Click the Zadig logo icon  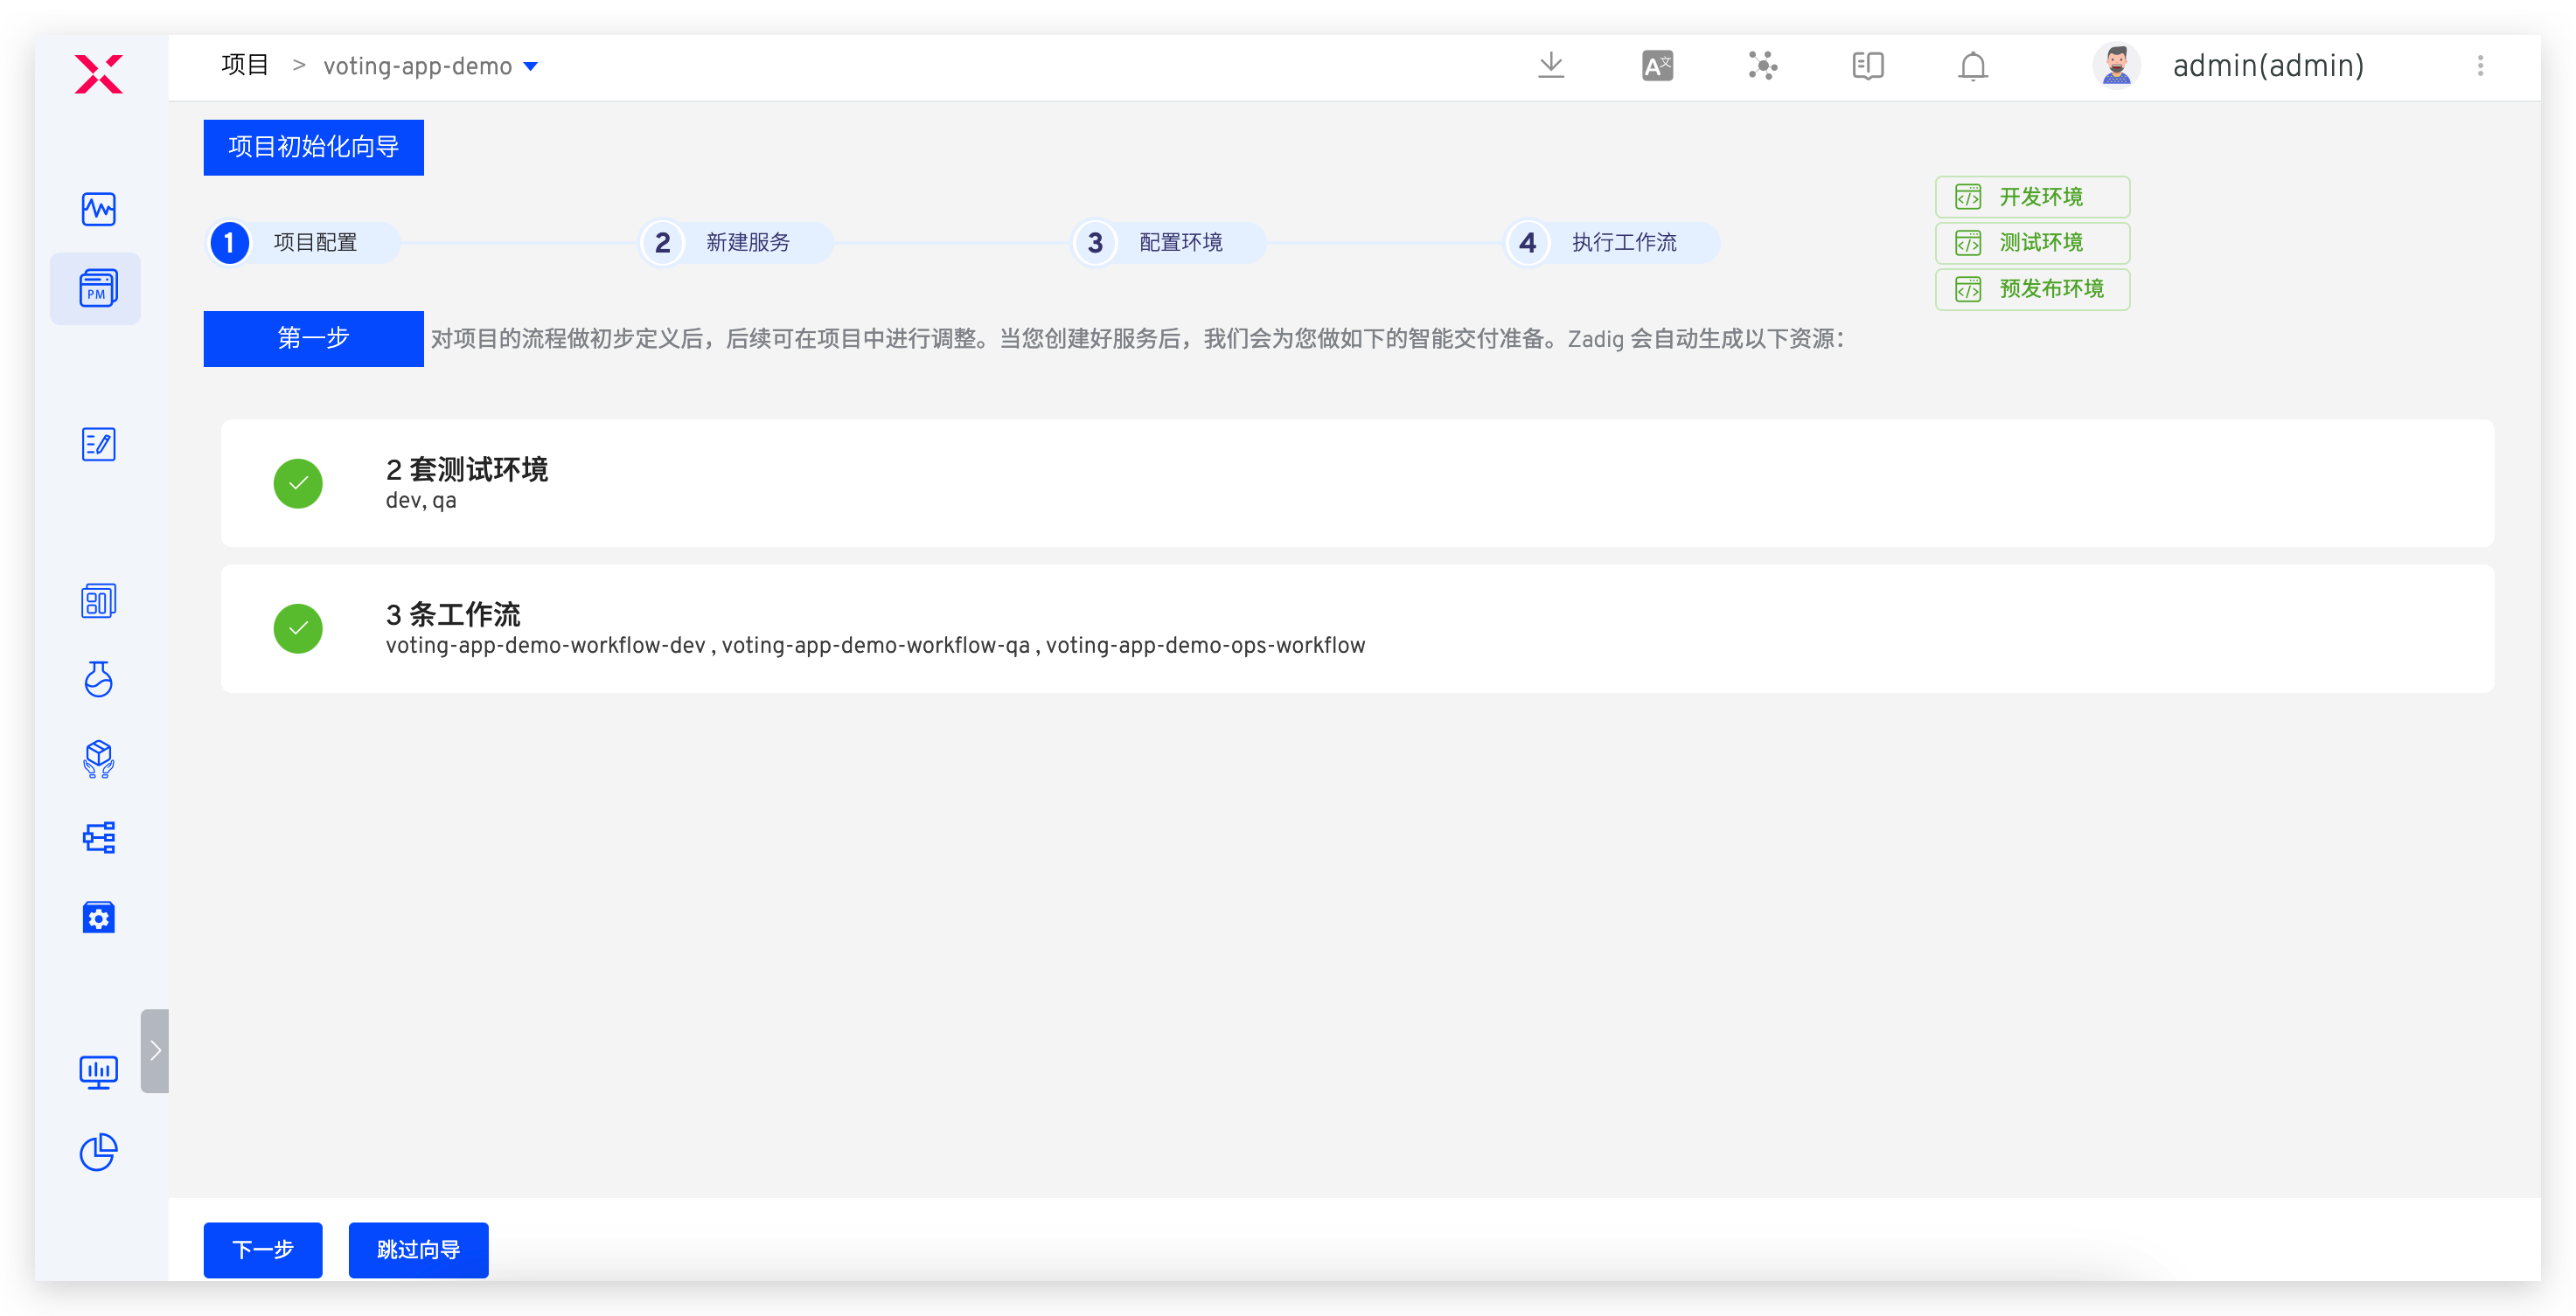tap(98, 74)
